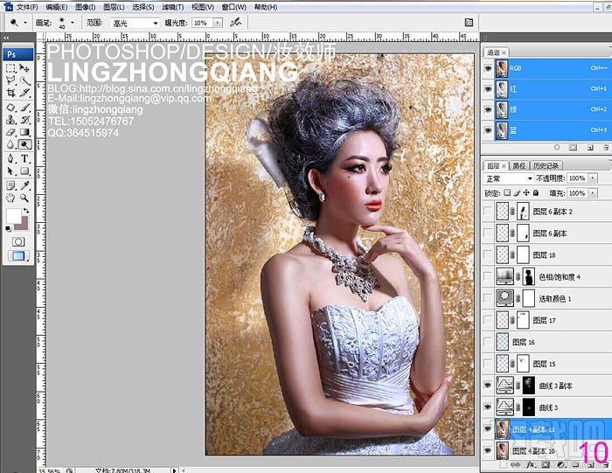Reset to default black and white colors
Screen dimensions: 612x473
[x=8, y=229]
